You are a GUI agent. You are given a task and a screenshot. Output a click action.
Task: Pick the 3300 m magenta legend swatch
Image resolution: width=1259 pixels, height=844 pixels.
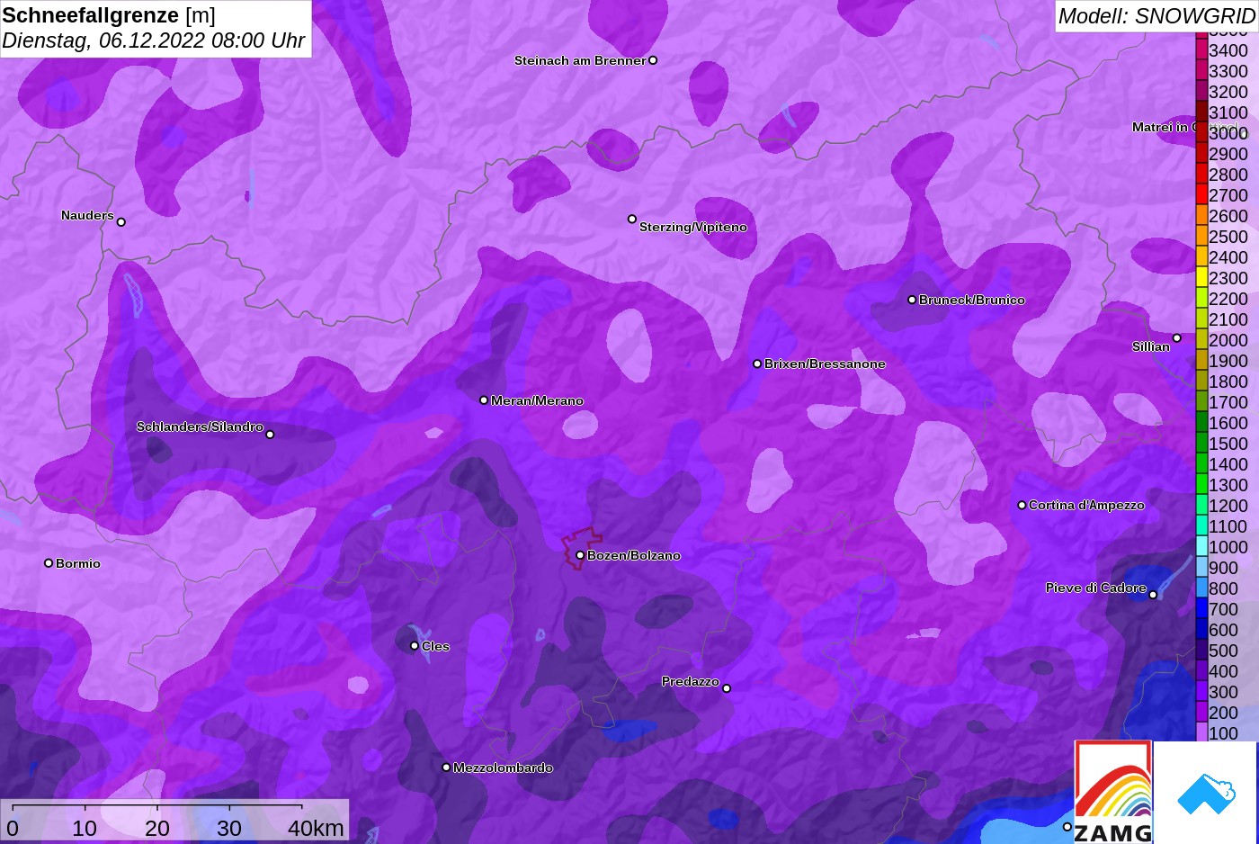click(1201, 70)
